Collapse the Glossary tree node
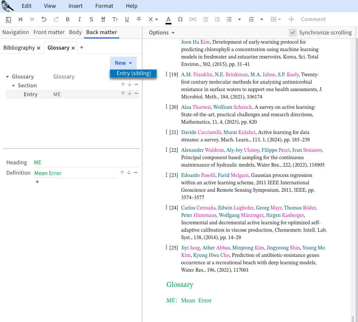The image size is (358, 322). click(x=8, y=77)
